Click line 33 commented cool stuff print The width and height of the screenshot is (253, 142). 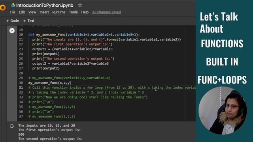pyautogui.click(x=88, y=97)
